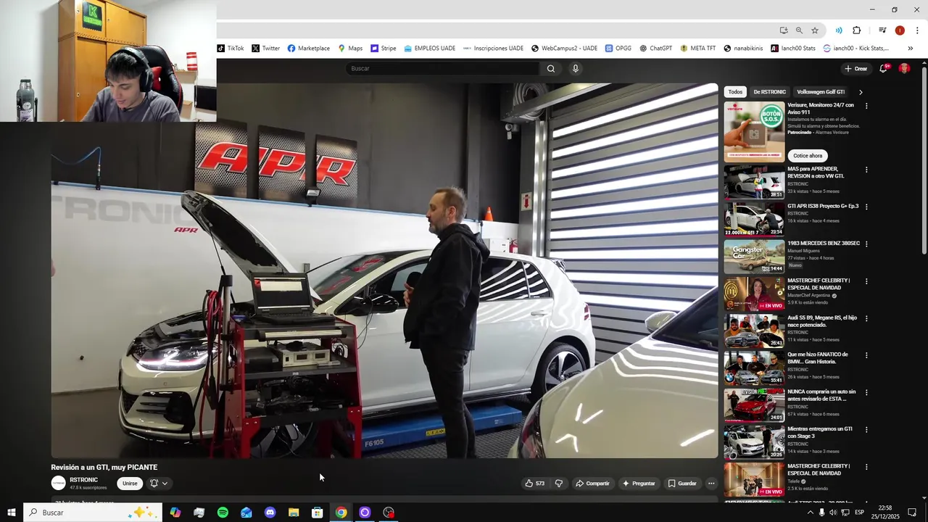This screenshot has width=928, height=522.
Task: Click the Windows Start button
Action: click(x=11, y=513)
